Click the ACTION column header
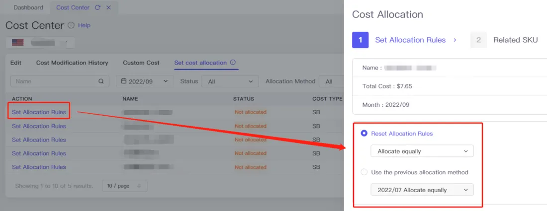This screenshot has width=547, height=211. (x=22, y=99)
